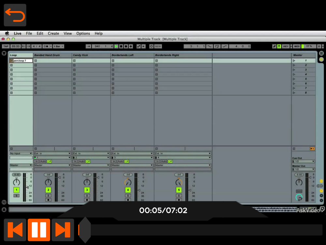Open the File menu

[29, 33]
